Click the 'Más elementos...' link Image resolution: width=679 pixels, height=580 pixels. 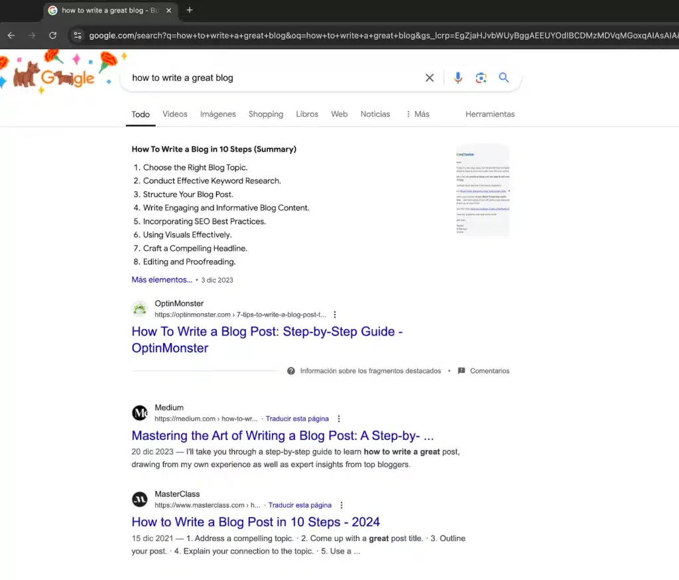(162, 280)
